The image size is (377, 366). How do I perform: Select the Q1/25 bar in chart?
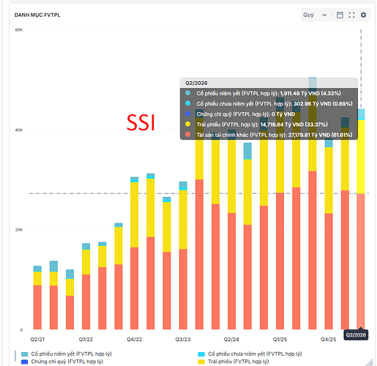point(280,214)
